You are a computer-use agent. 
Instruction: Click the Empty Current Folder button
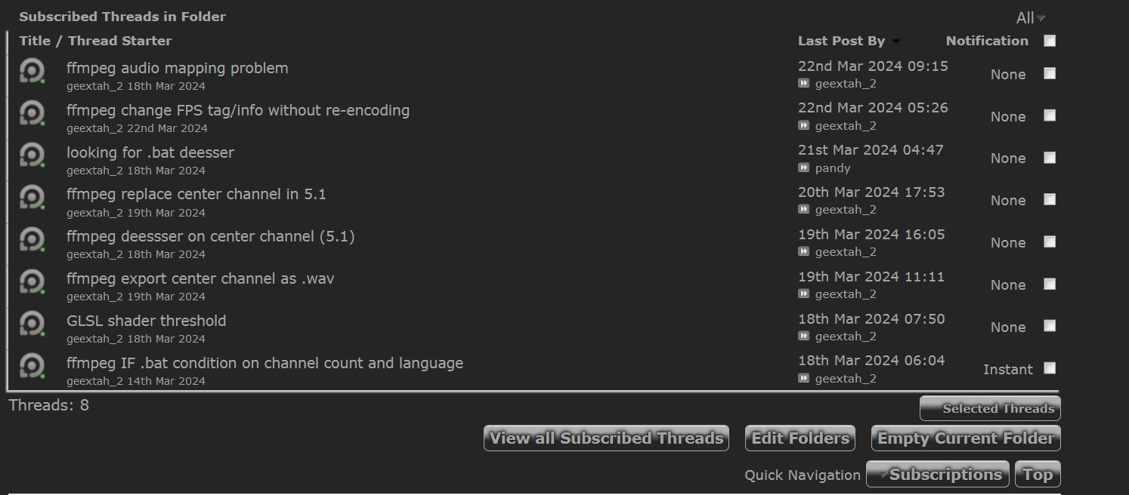click(965, 438)
